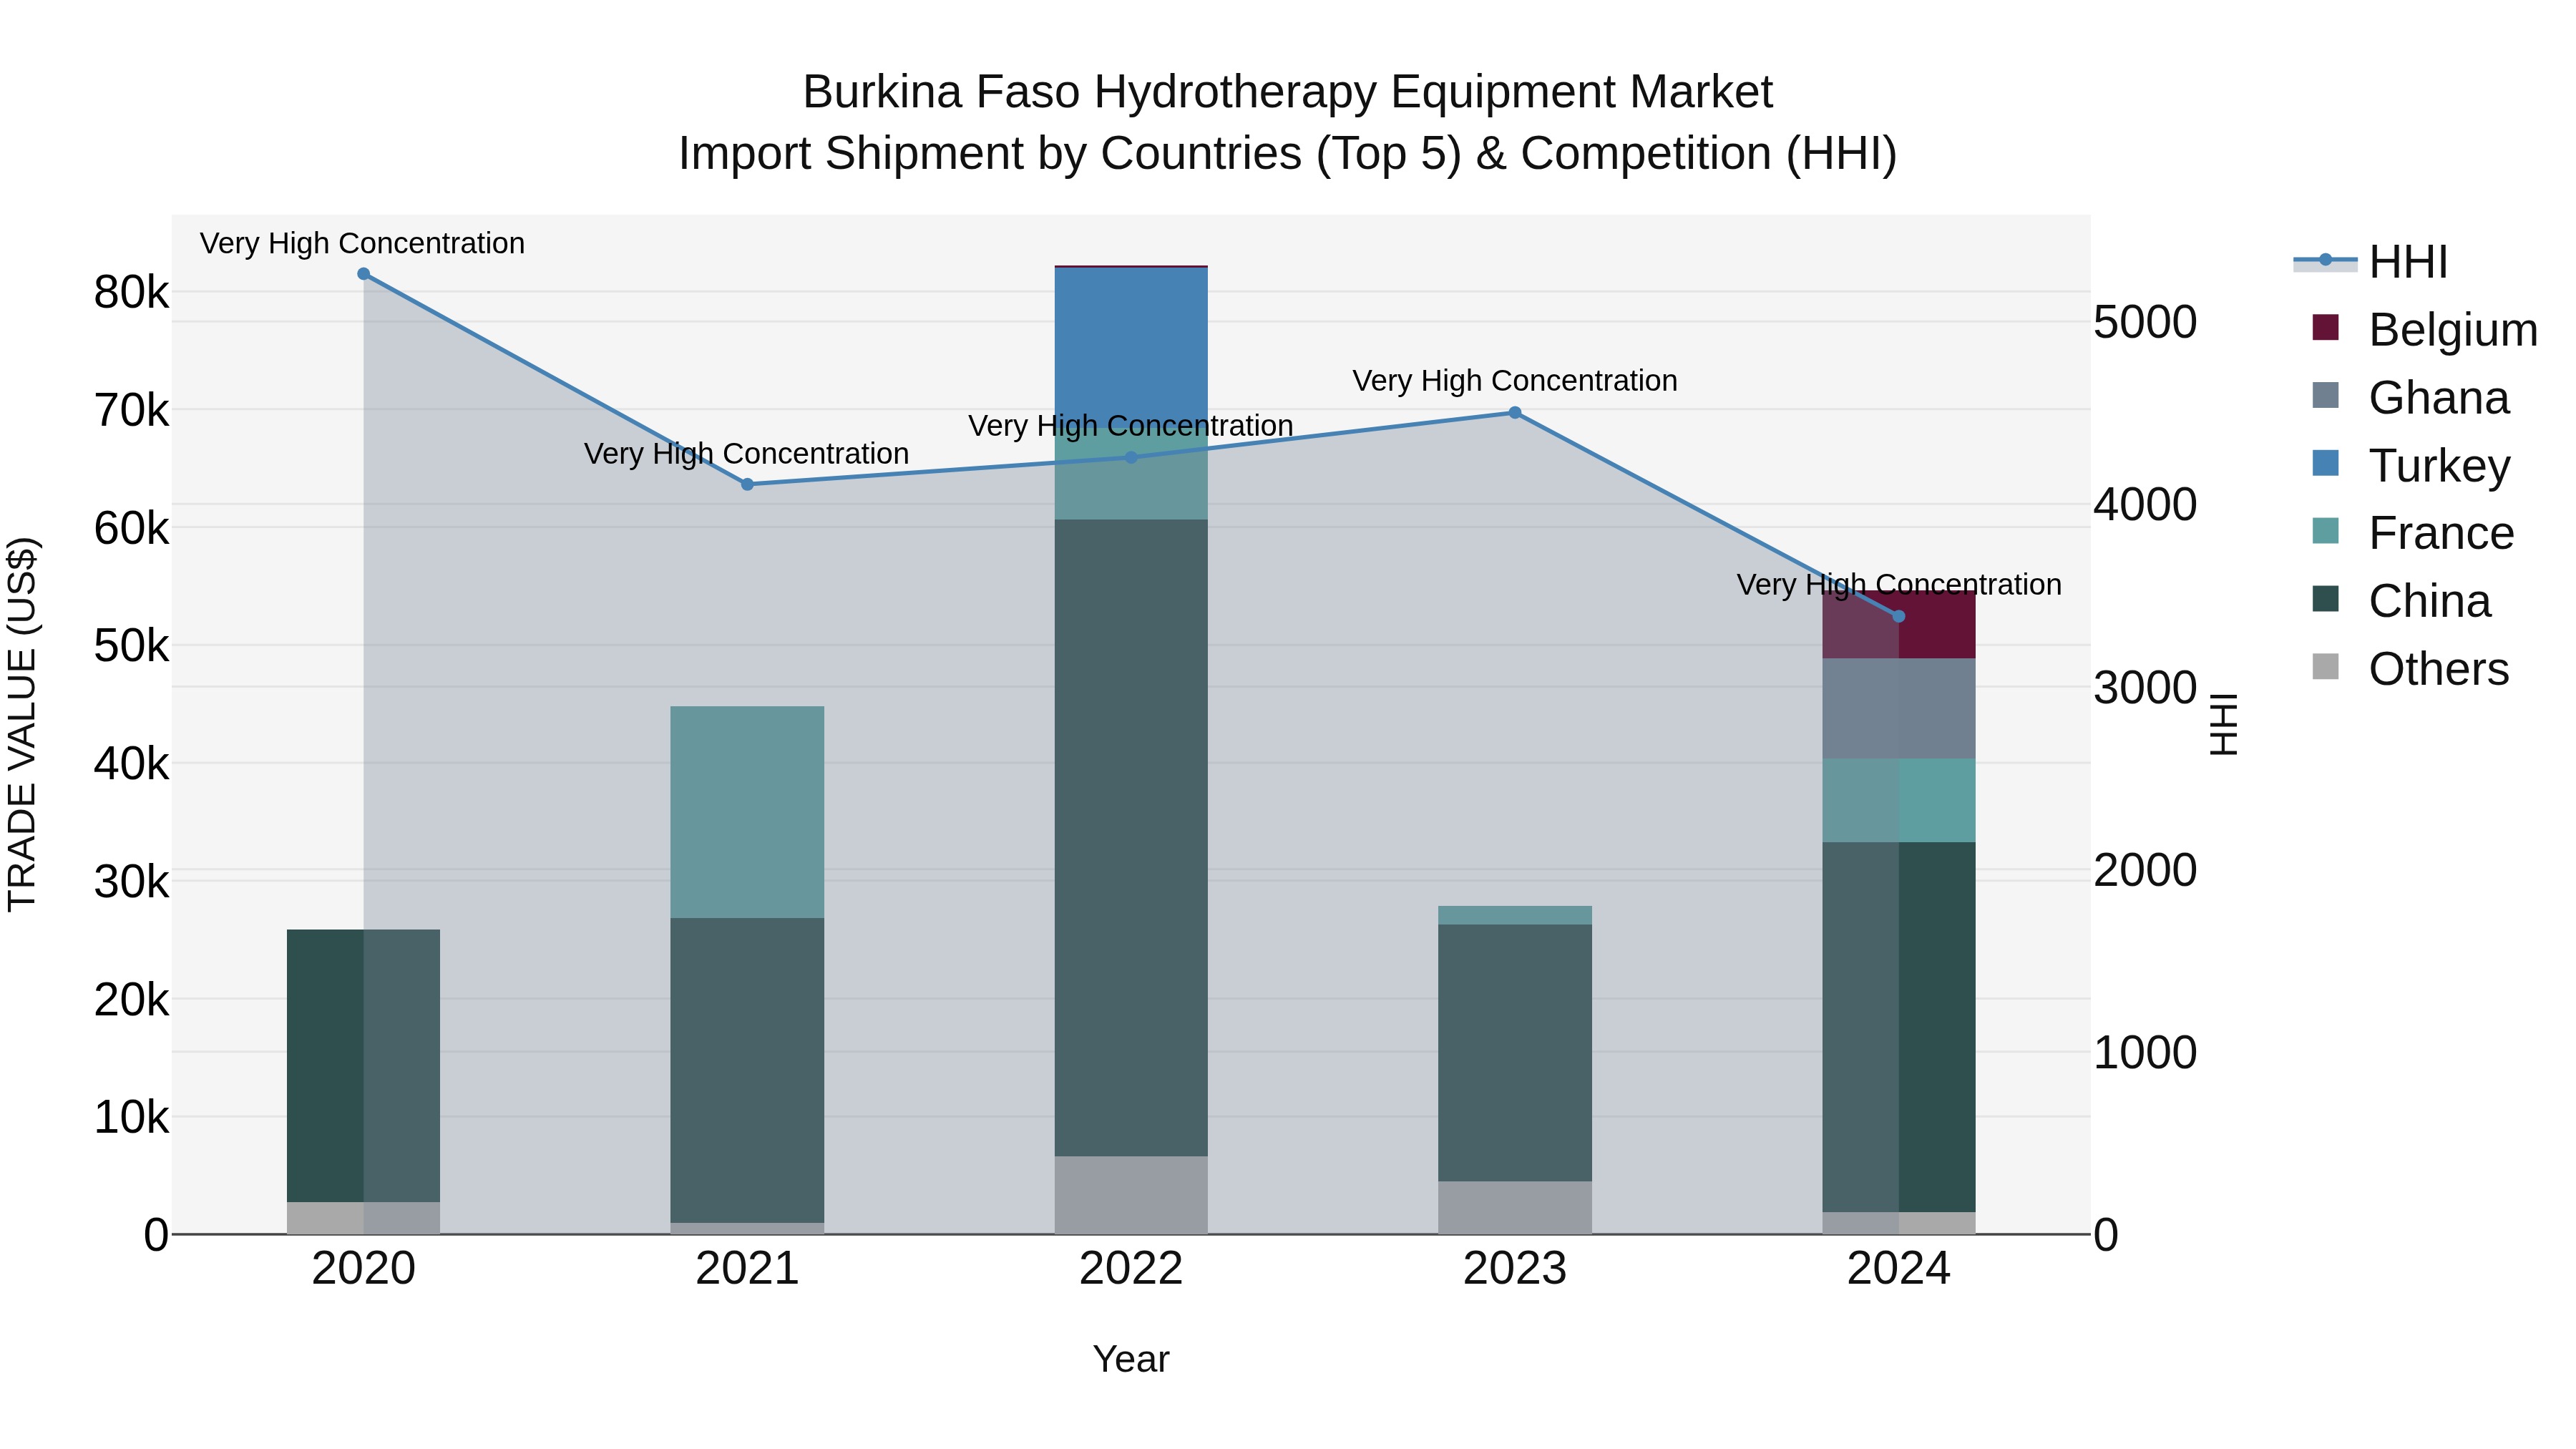This screenshot has height=1449, width=2576.
Task: Click the Belgium maroon color swatch
Action: [2326, 327]
